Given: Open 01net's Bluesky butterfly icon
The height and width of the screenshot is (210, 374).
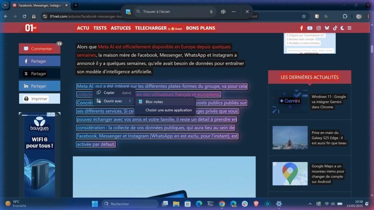Looking at the screenshot, I should pyautogui.click(x=327, y=28).
